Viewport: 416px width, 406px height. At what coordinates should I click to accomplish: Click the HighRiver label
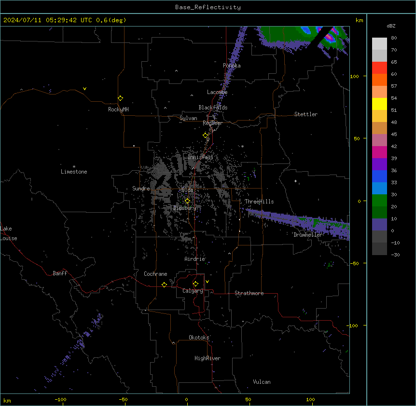point(208,358)
